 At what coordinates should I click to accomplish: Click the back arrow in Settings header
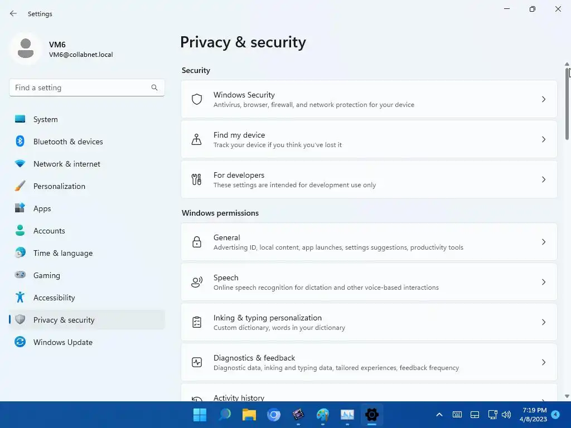[x=13, y=13]
